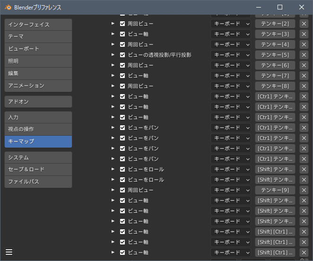
Task: Change the input type for テンキー[6]
Action: tap(231, 65)
